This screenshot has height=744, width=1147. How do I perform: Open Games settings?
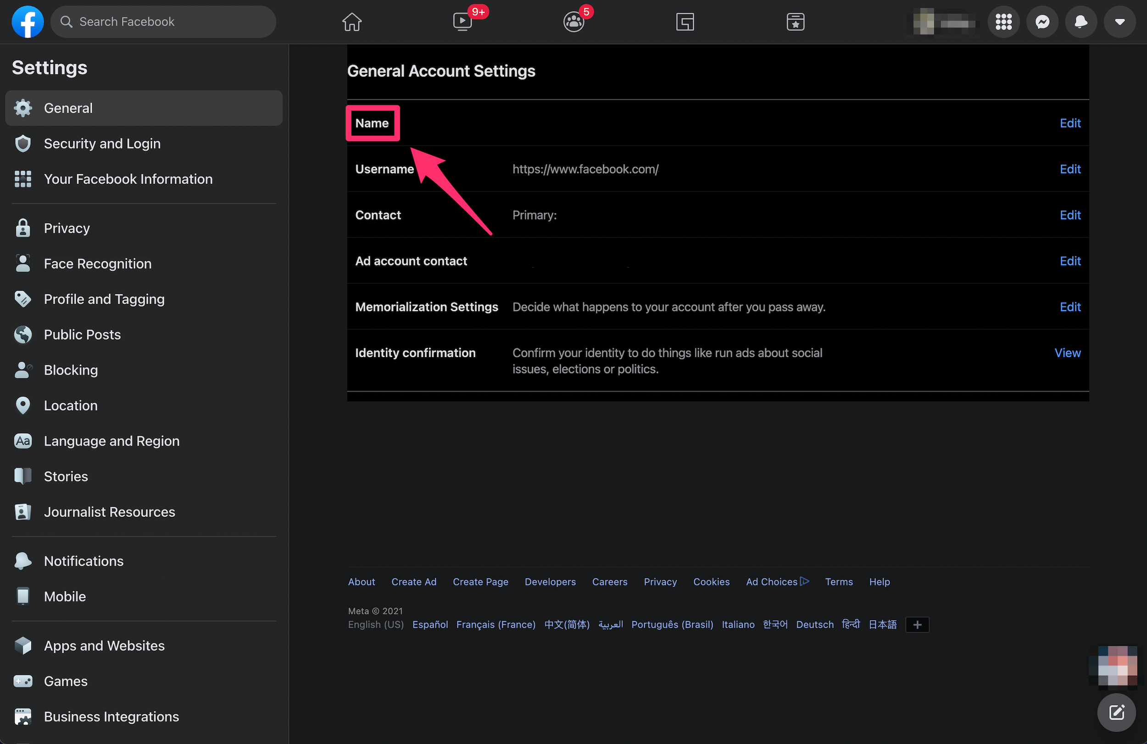pyautogui.click(x=144, y=681)
